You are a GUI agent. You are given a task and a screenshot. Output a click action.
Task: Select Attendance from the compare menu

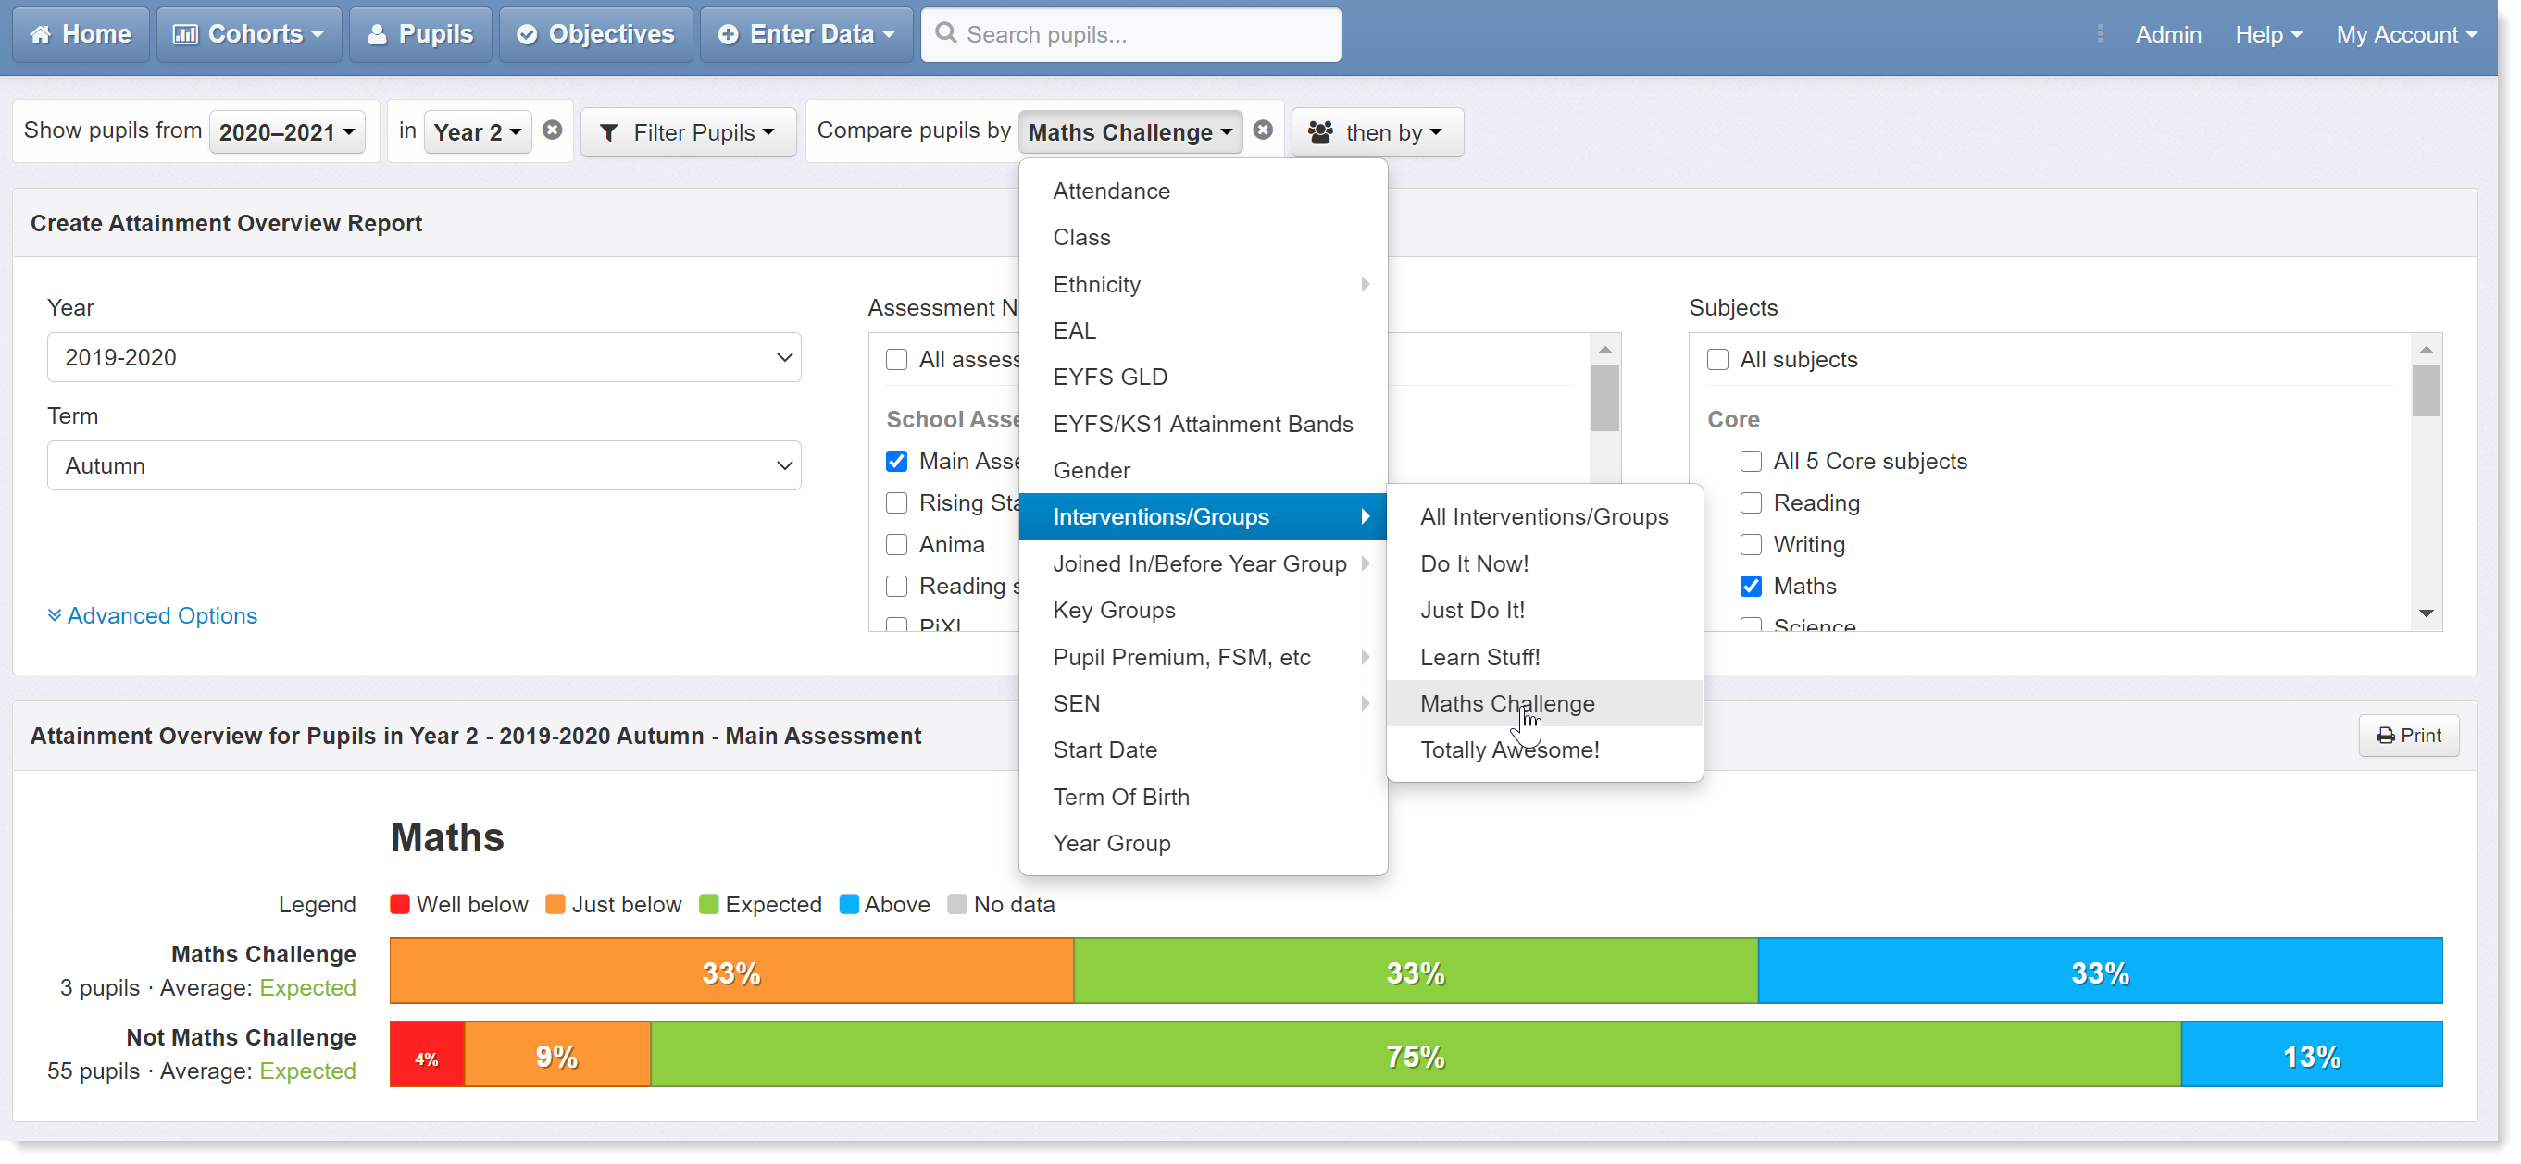point(1203,192)
